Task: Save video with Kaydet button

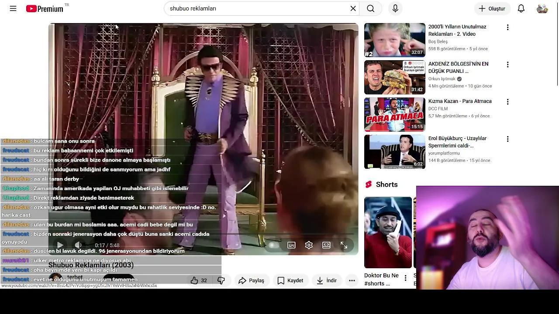Action: click(x=290, y=280)
